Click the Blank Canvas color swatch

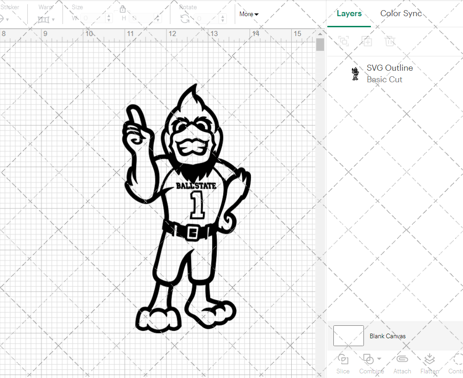348,336
